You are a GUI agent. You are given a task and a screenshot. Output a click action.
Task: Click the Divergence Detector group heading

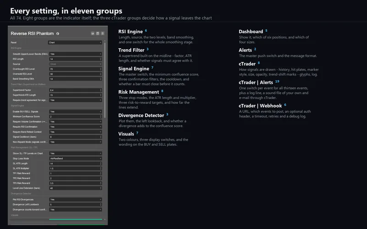(141, 115)
